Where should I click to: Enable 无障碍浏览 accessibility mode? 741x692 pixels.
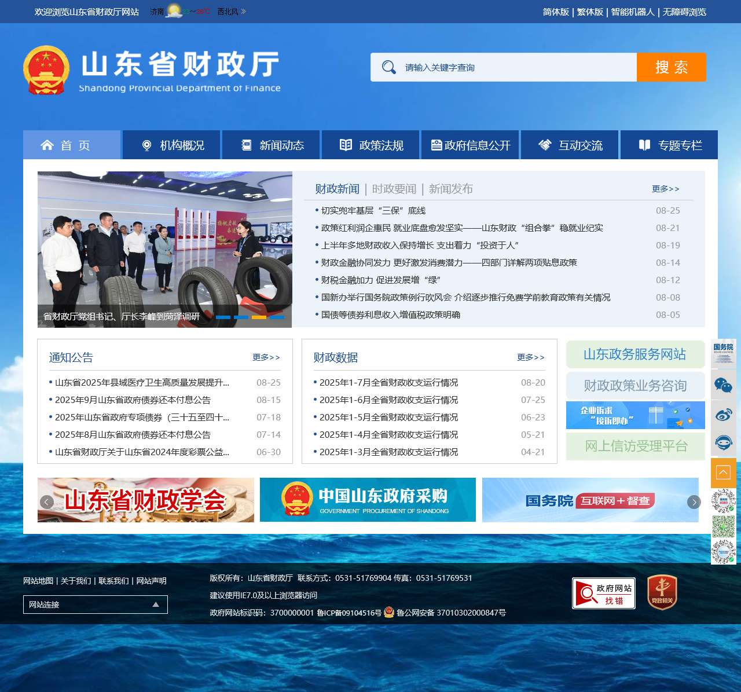[684, 12]
